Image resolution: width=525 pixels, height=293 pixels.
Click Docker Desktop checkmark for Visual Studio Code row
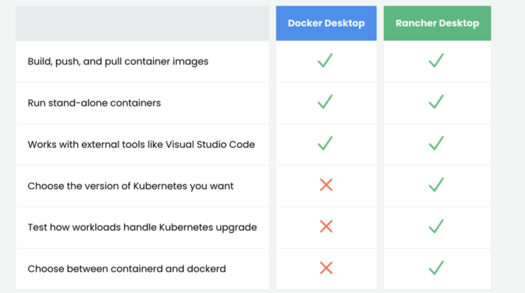[325, 144]
